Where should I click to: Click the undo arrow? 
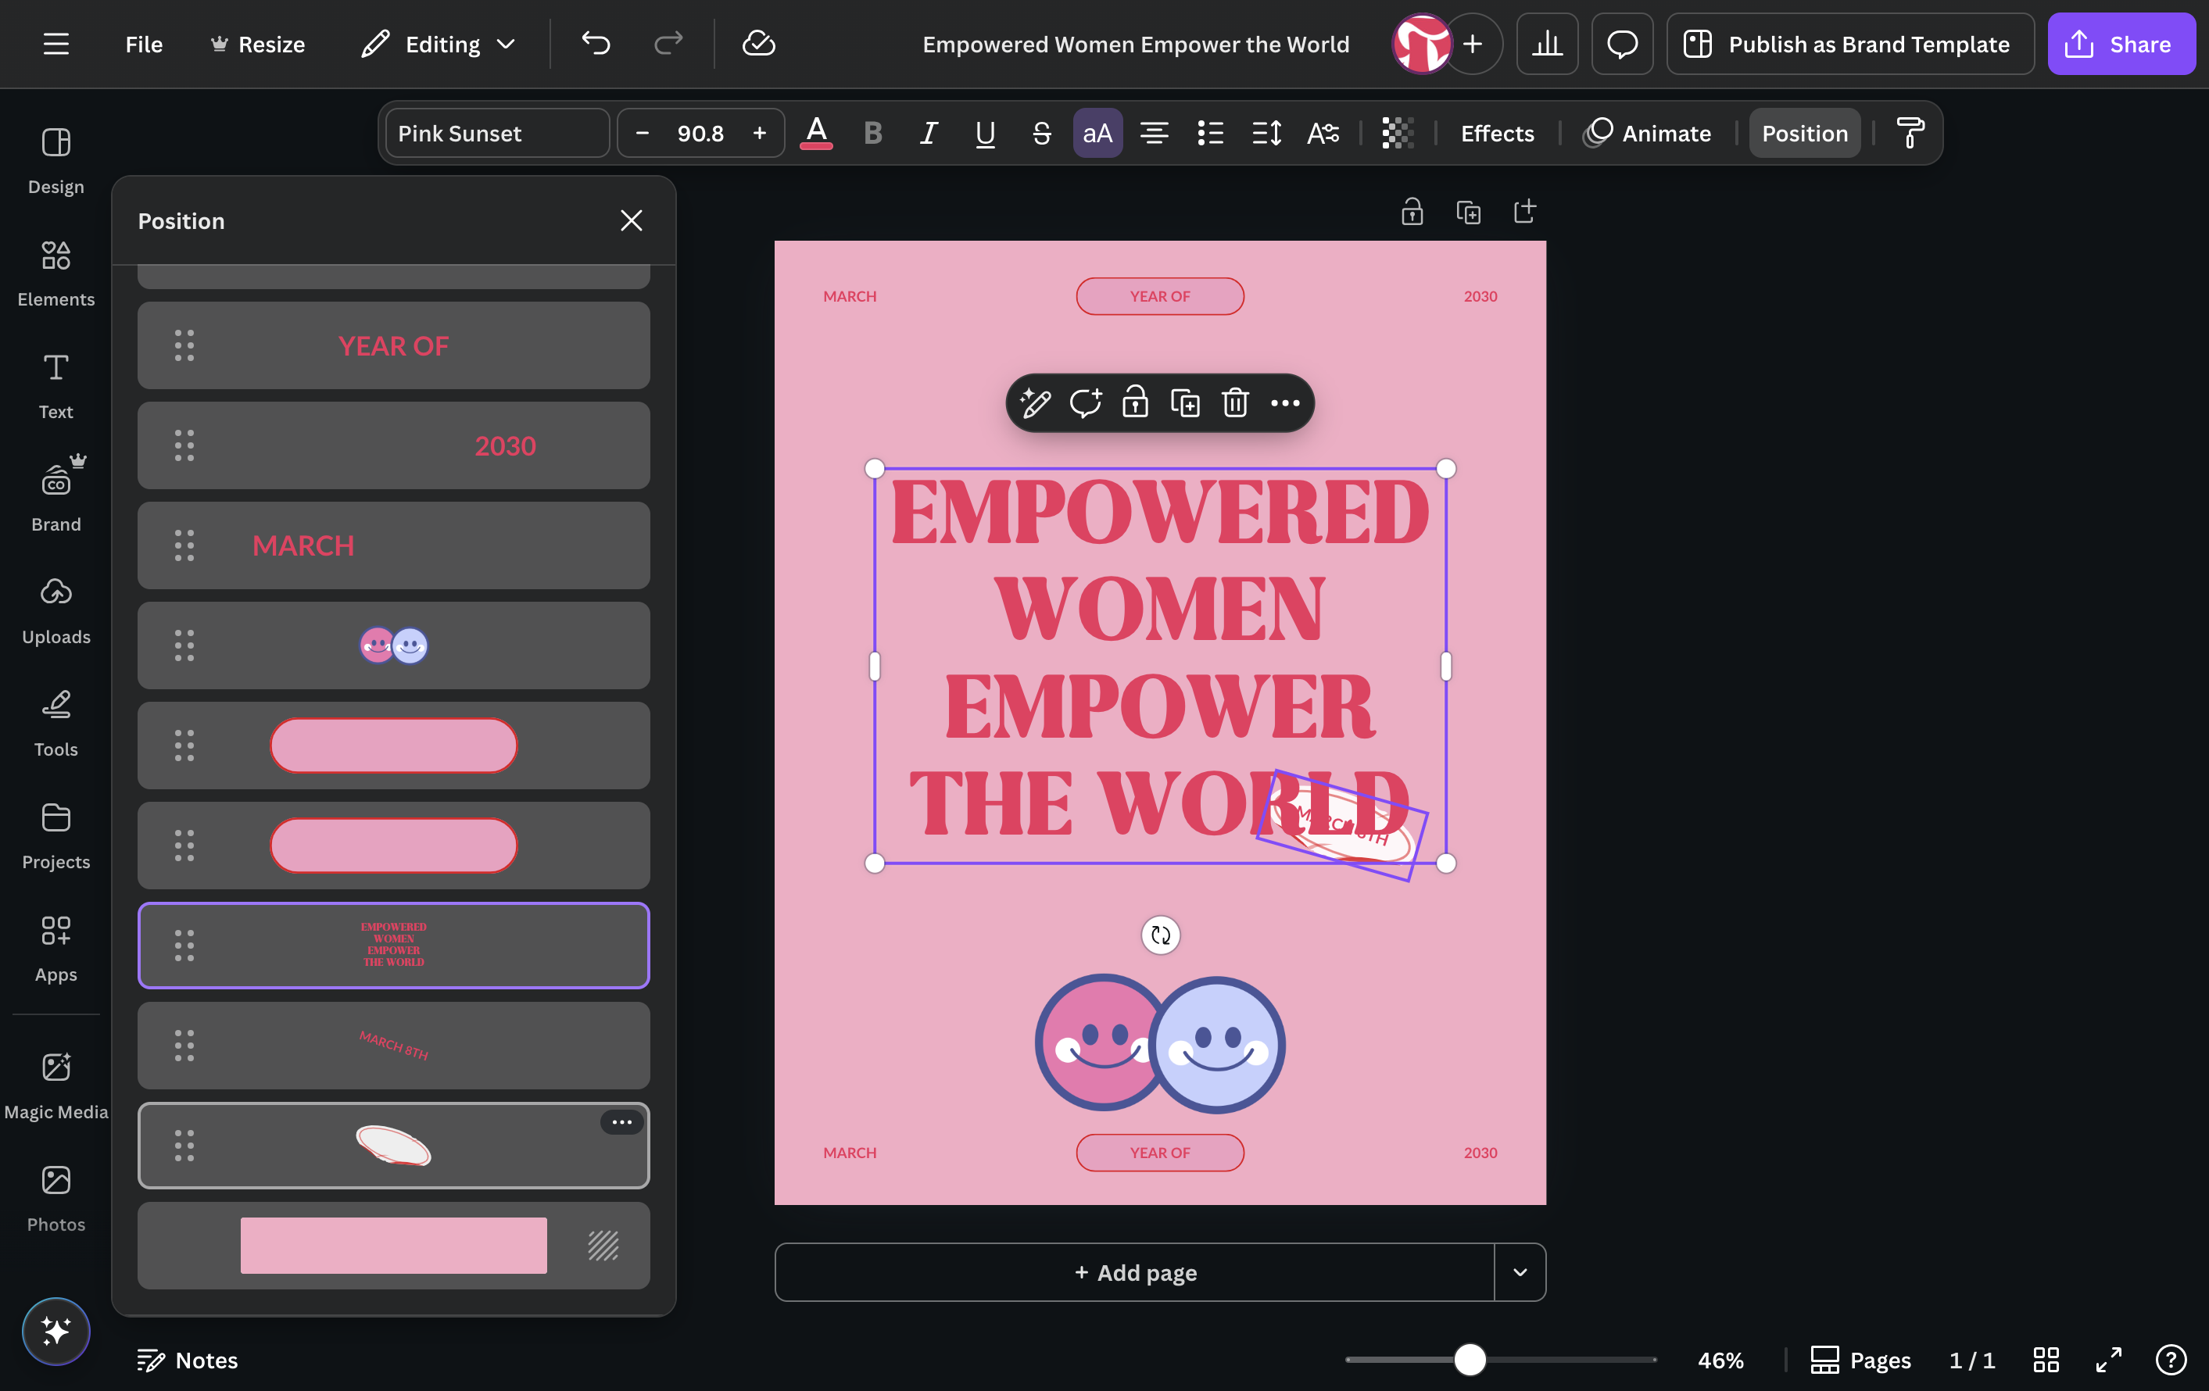596,44
